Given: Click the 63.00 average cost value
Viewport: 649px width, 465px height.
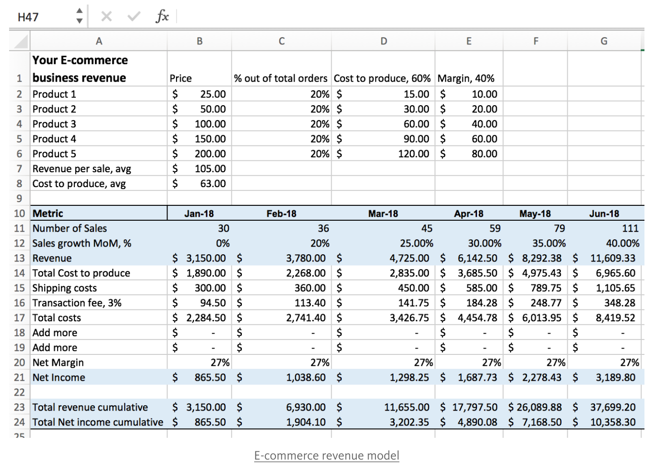Looking at the screenshot, I should (x=199, y=184).
